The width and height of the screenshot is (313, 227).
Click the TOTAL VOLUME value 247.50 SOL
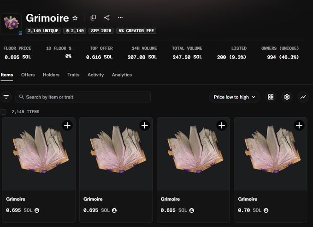[x=187, y=57]
